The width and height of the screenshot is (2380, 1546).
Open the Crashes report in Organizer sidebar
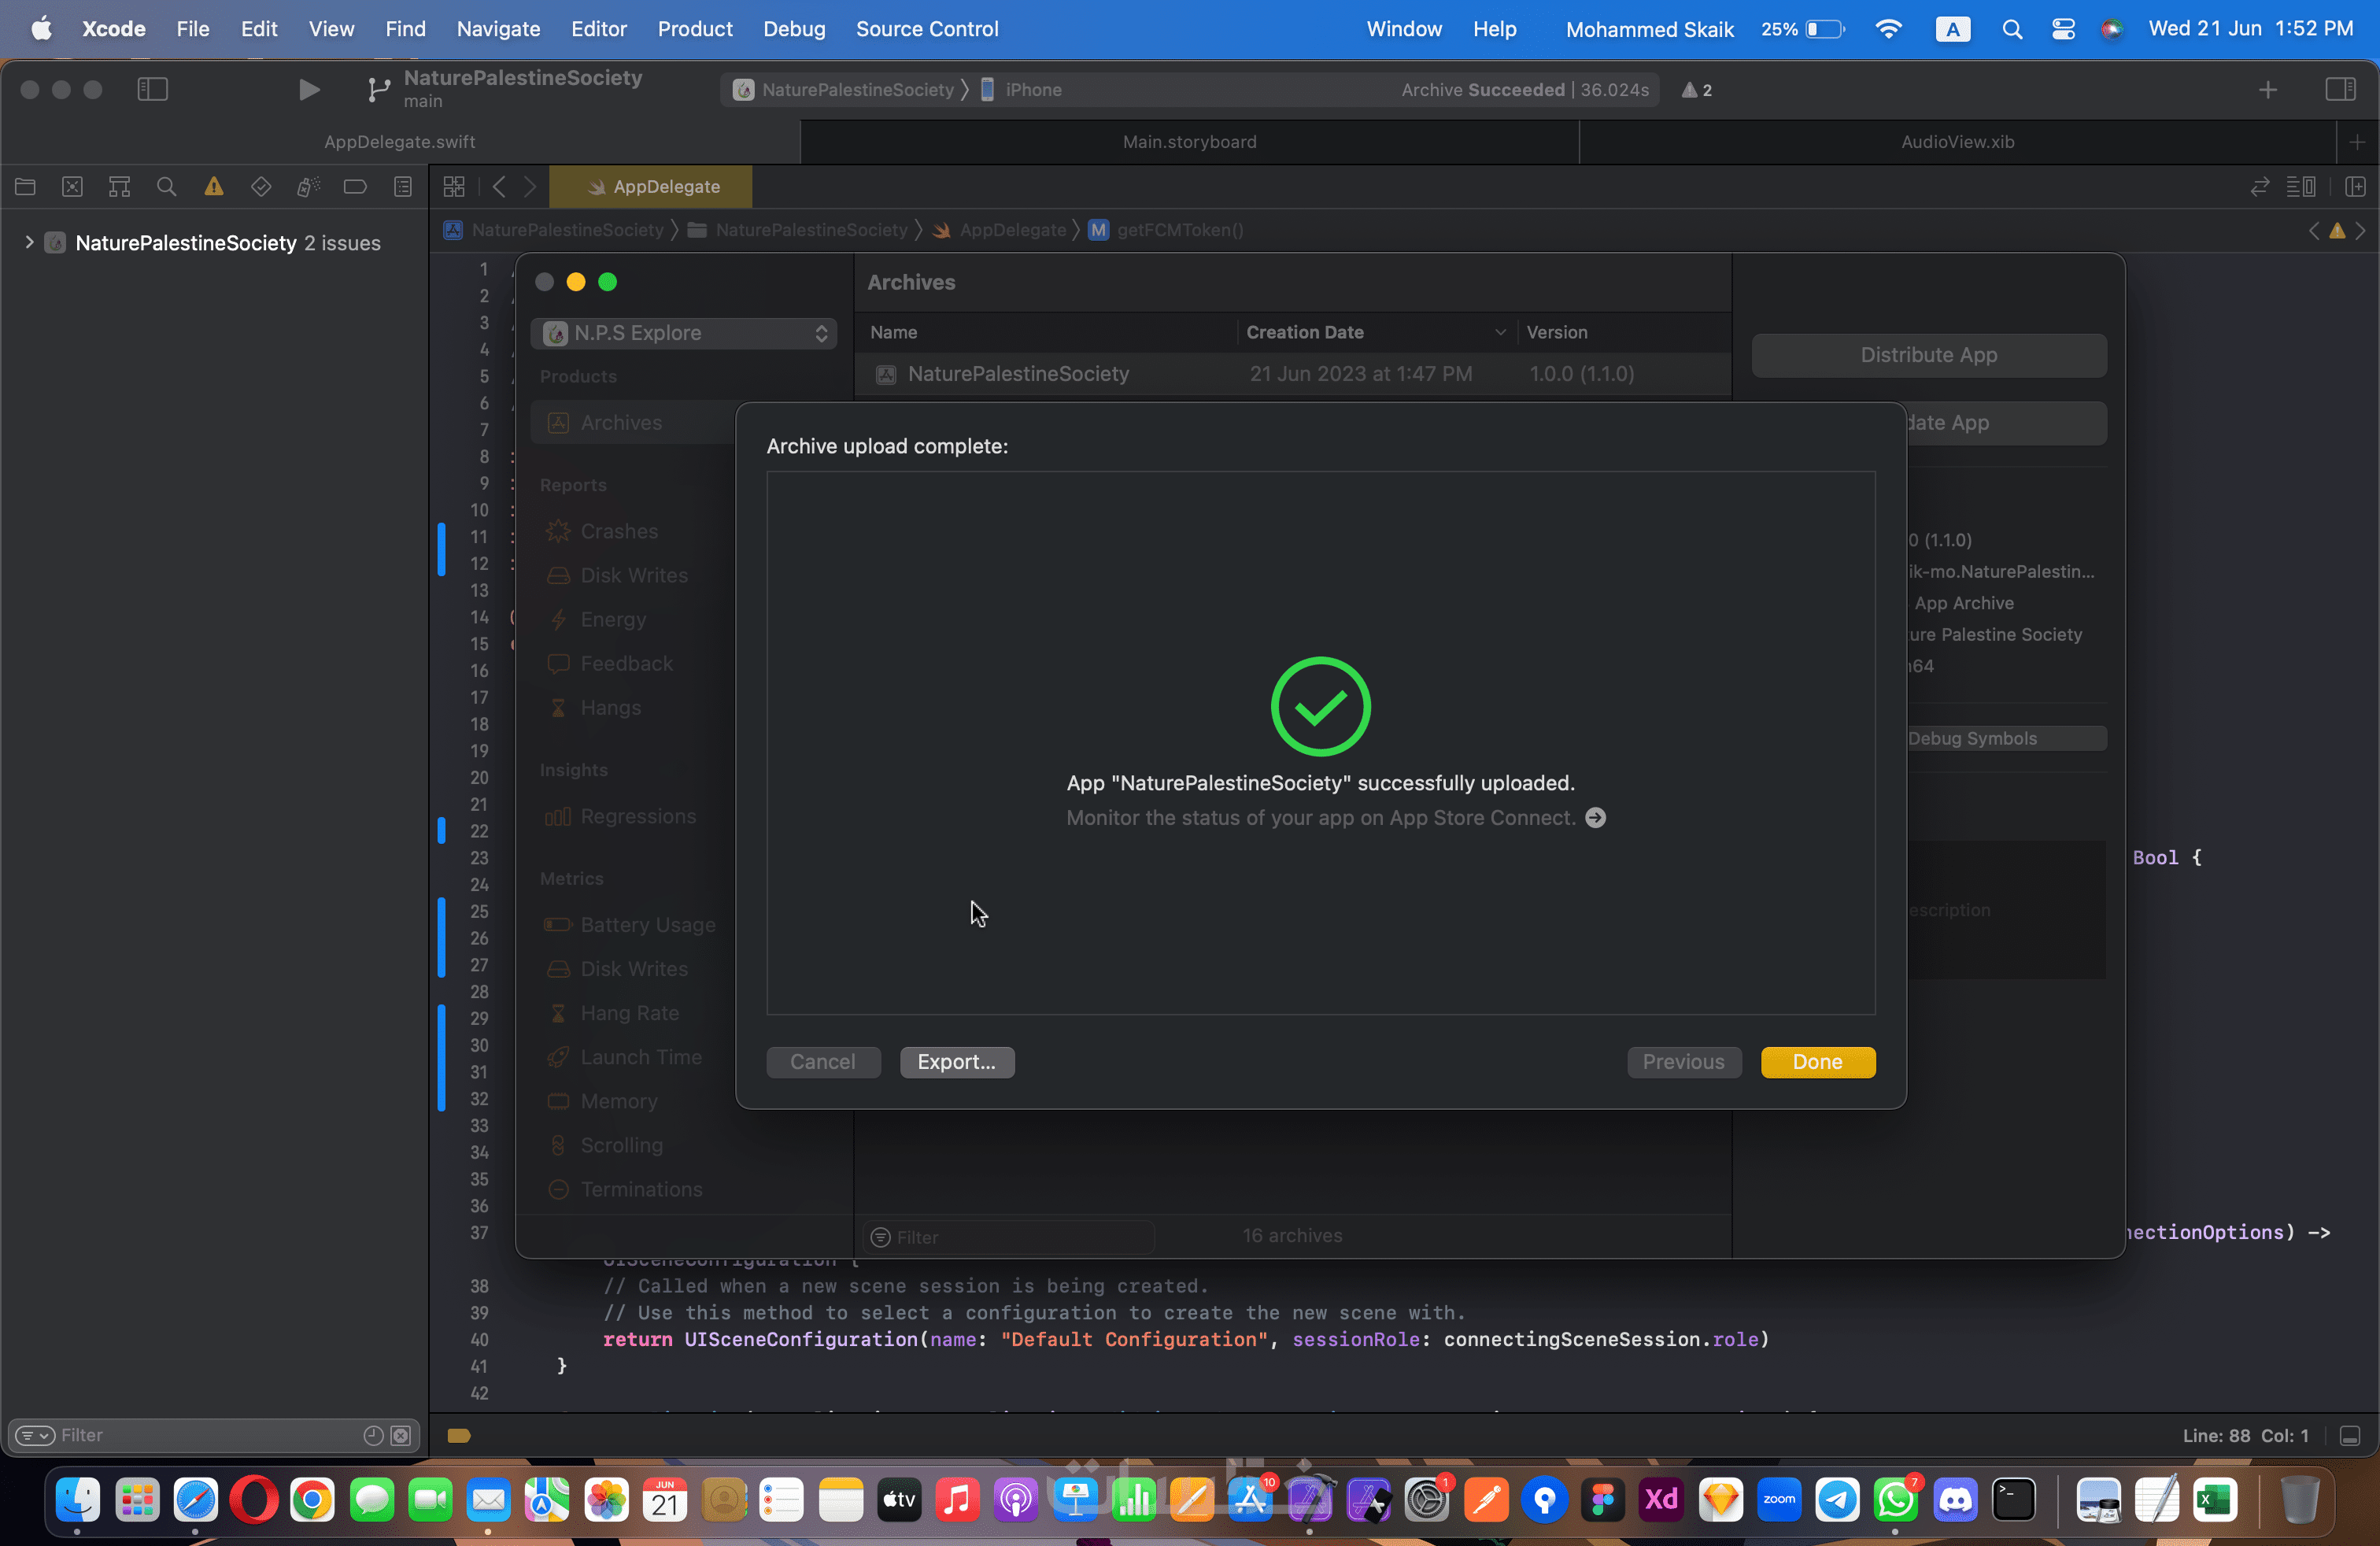click(619, 531)
